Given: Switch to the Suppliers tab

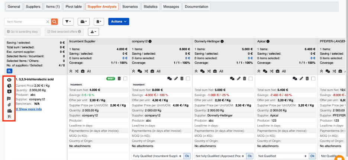Looking at the screenshot, I should pyautogui.click(x=33, y=7).
